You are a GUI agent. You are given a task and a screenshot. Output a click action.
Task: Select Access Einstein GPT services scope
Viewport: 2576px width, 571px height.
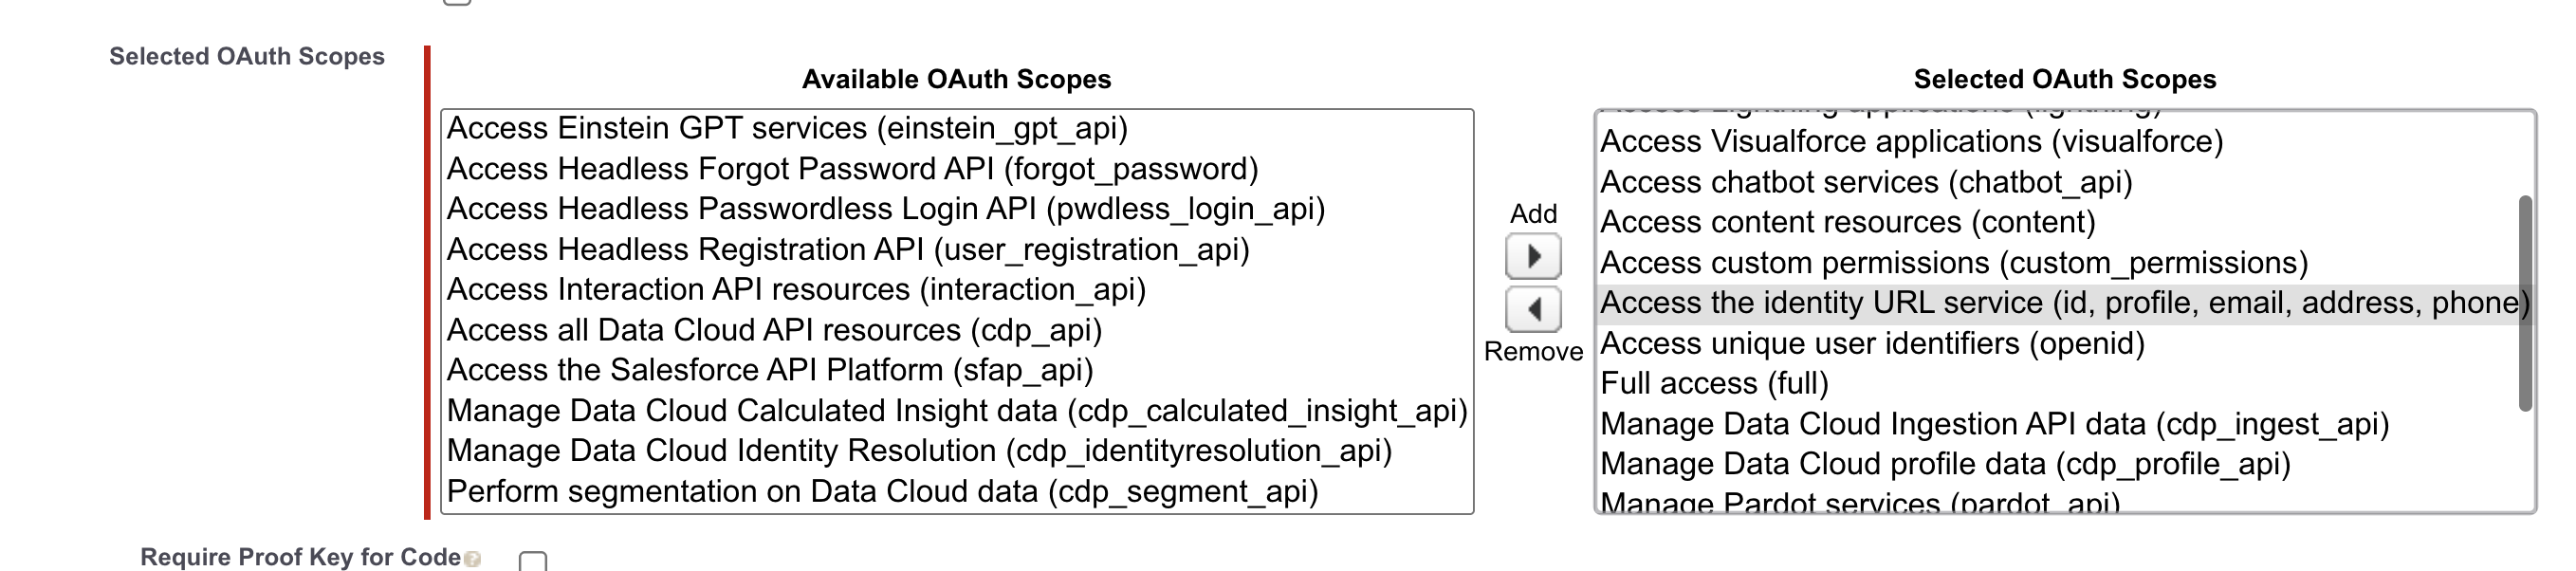tap(786, 128)
